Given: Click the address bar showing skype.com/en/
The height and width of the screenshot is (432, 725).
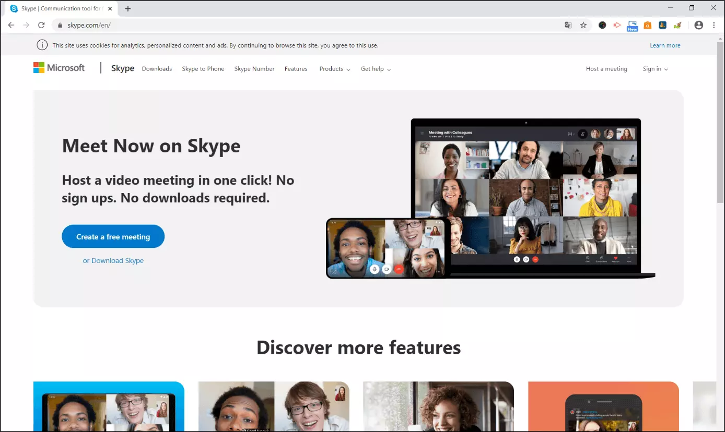Looking at the screenshot, I should pyautogui.click(x=308, y=25).
